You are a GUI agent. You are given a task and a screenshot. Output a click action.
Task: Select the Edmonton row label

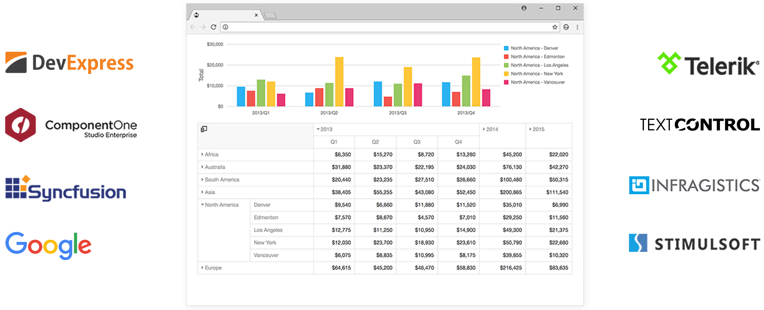click(266, 217)
